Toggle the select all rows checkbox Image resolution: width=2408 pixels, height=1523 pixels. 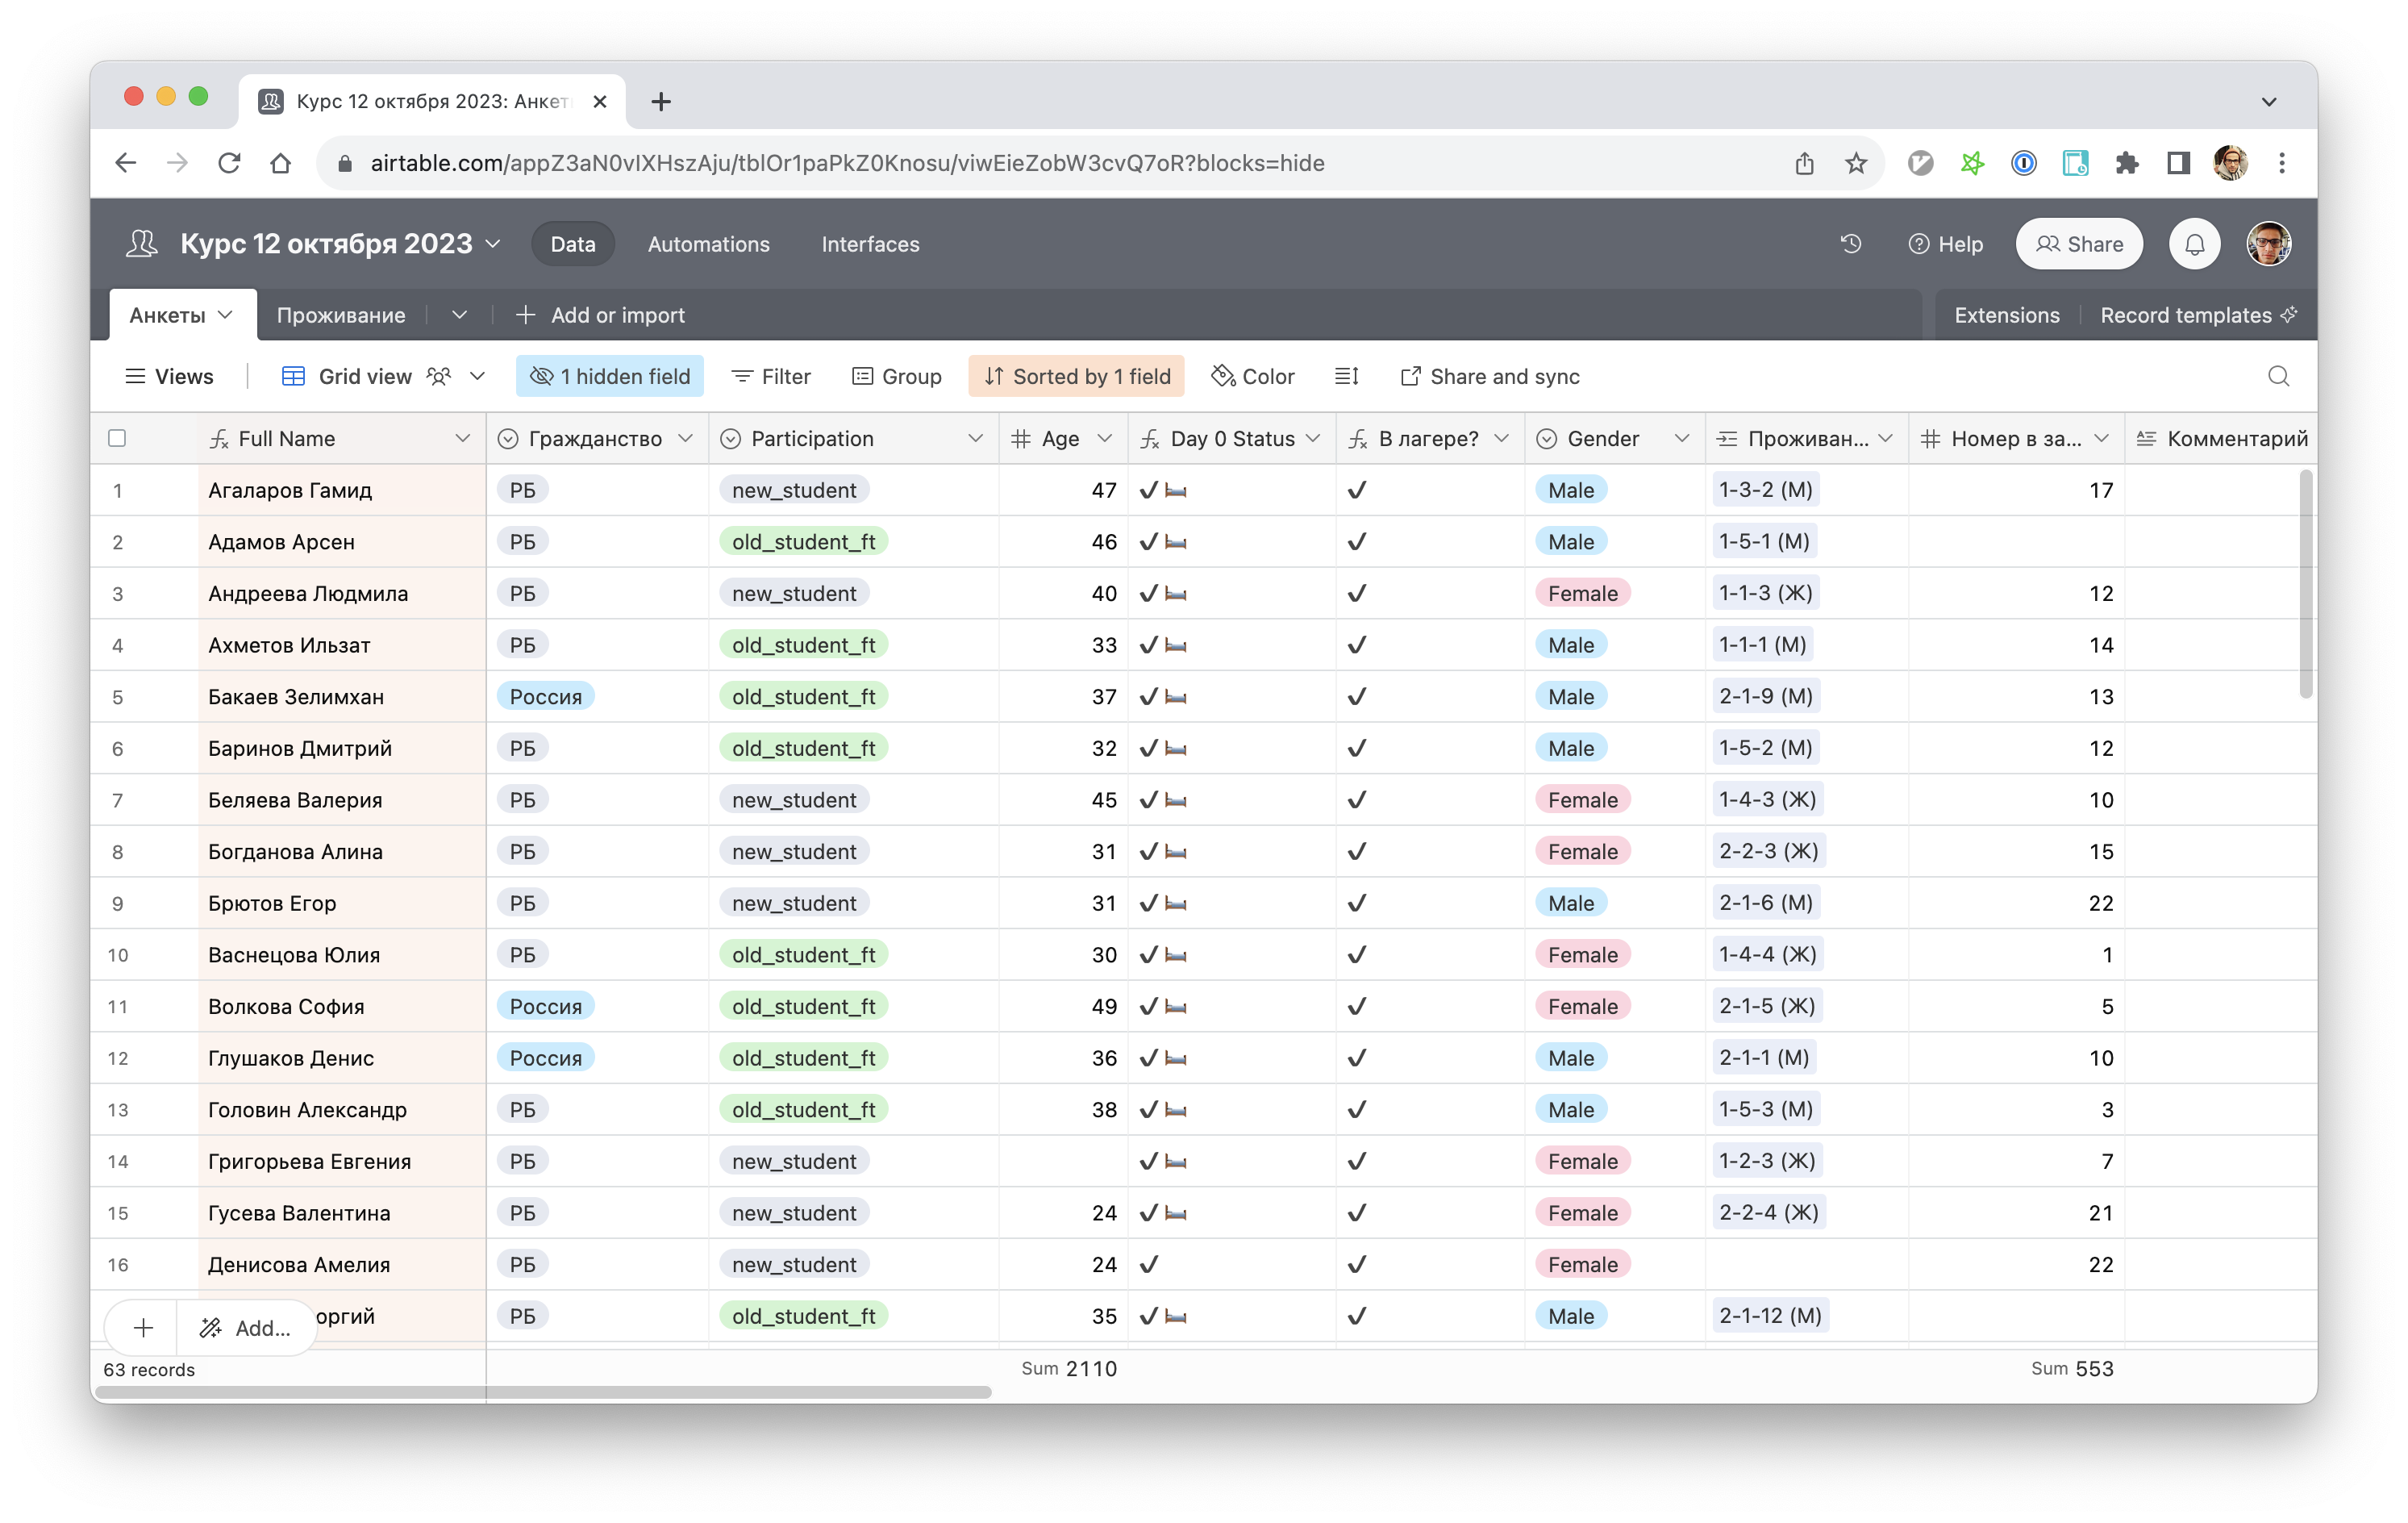[117, 438]
